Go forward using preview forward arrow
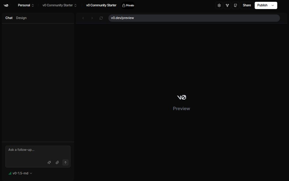 tap(92, 18)
